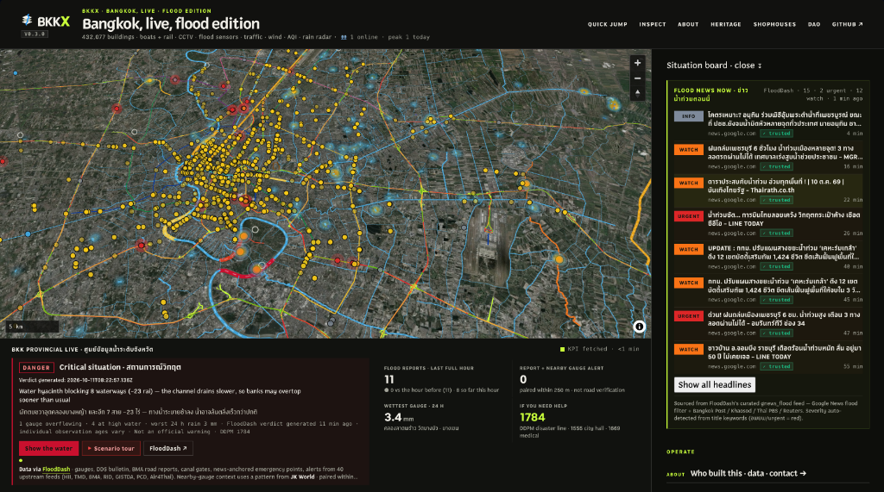Open the map attribution info icon
884x492 pixels.
pos(639,327)
